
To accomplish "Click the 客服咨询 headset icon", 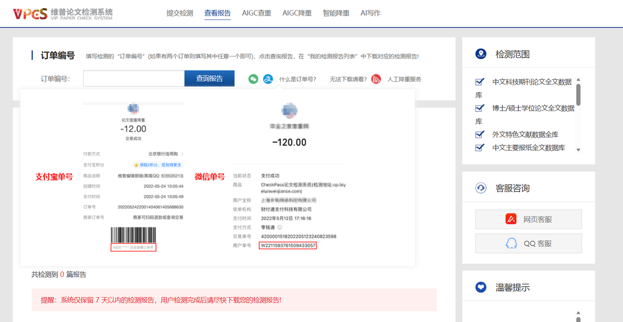I will tap(481, 188).
